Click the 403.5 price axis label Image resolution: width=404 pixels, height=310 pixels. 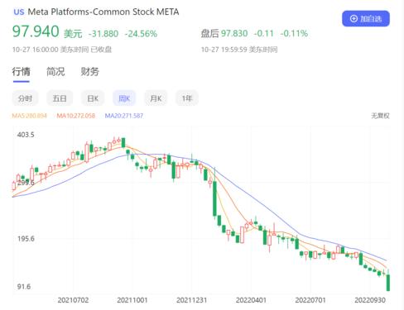(26, 135)
